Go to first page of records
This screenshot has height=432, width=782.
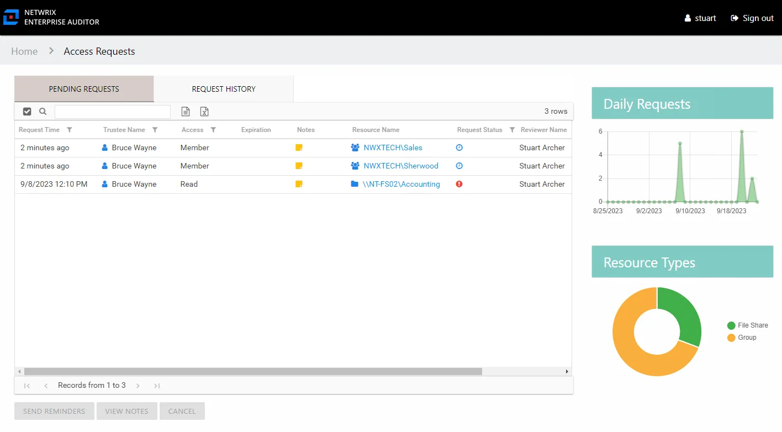[27, 386]
